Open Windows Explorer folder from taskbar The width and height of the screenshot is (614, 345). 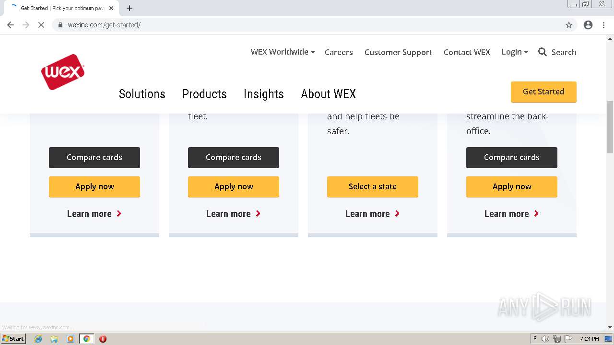pyautogui.click(x=54, y=339)
